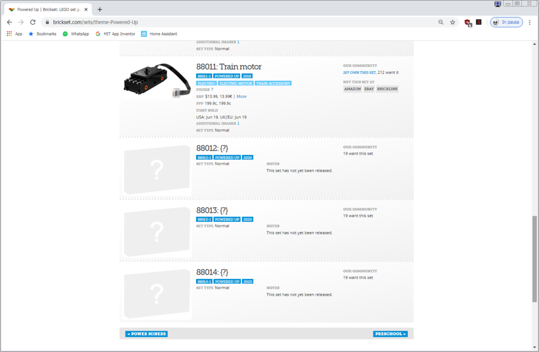The height and width of the screenshot is (352, 539).
Task: Open the 88011: Train motor title
Action: [229, 67]
